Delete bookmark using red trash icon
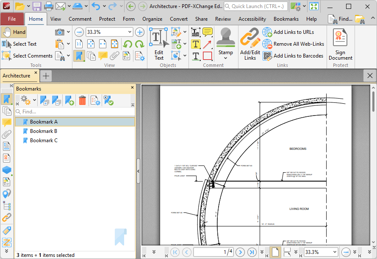This screenshot has height=259, width=377. (82, 100)
